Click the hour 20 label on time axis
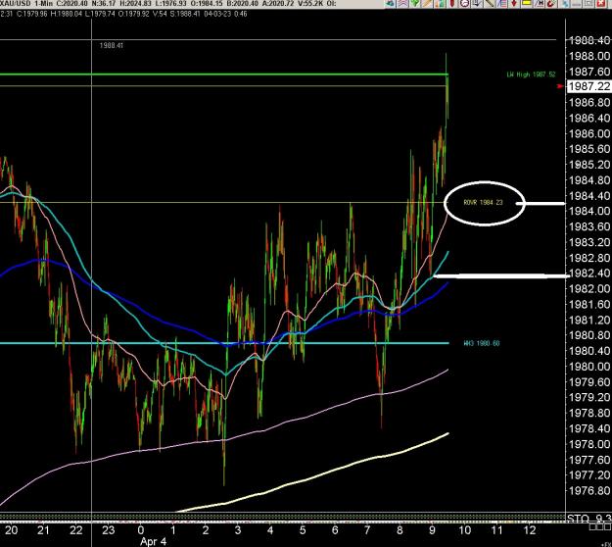This screenshot has height=547, width=612. pyautogui.click(x=11, y=530)
